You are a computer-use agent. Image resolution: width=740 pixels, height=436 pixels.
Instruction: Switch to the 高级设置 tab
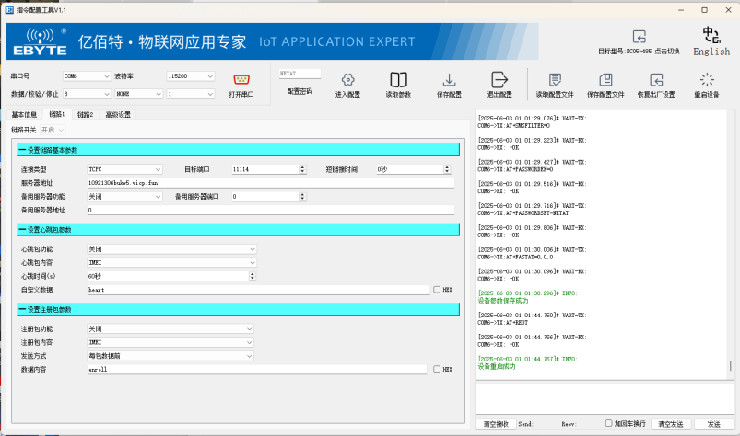click(118, 114)
